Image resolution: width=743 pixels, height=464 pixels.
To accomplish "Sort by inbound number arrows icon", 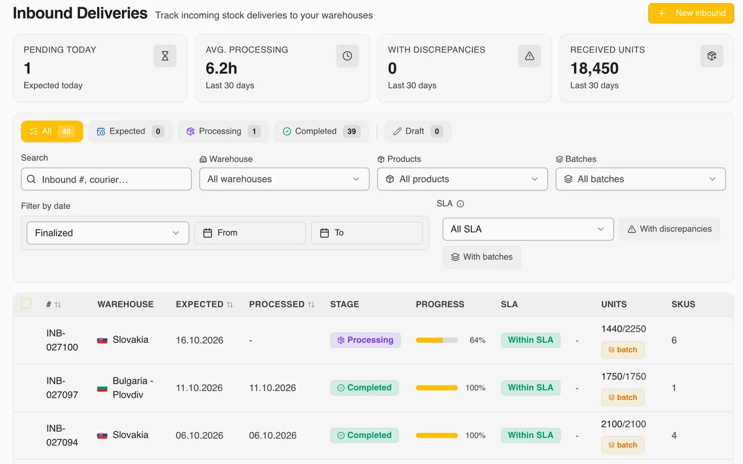I will pos(58,304).
